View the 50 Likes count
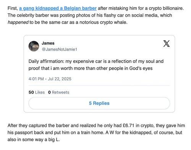Screen dimensions: 191x150 click(37, 92)
